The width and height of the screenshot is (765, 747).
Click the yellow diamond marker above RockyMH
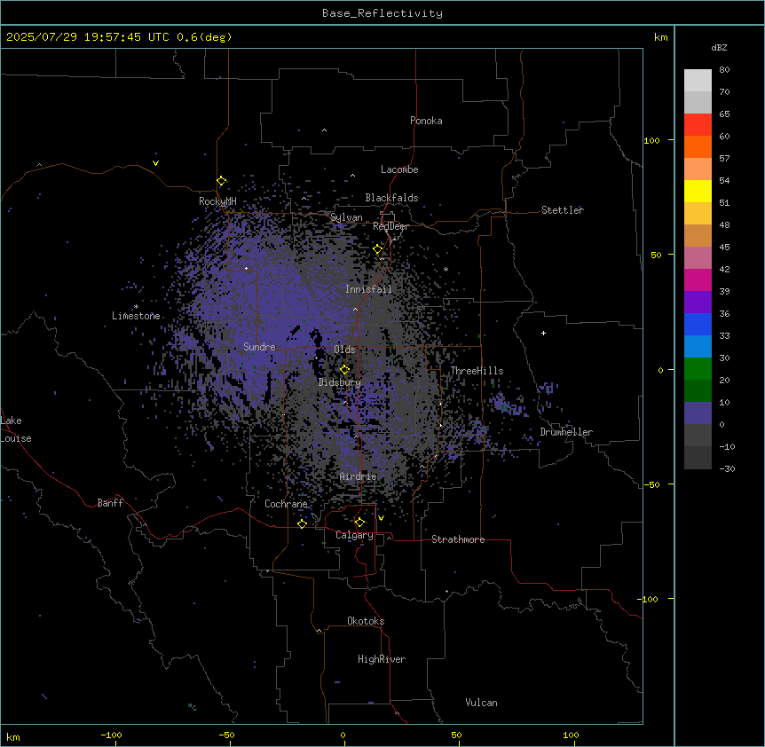(222, 181)
